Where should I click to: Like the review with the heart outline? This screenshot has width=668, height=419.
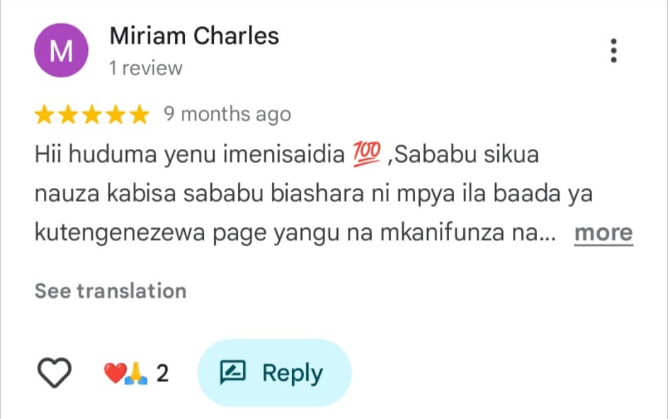[54, 373]
